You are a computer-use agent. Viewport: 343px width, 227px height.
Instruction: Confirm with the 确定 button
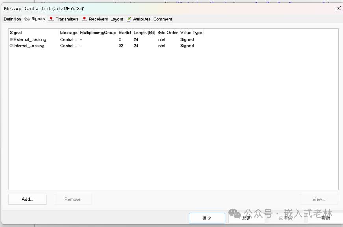pos(207,218)
